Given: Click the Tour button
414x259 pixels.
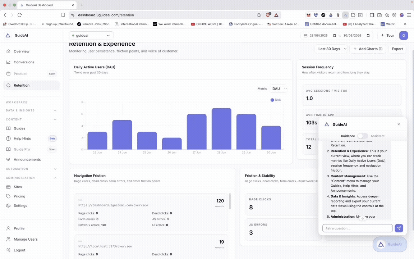Looking at the screenshot, I should 387,35.
